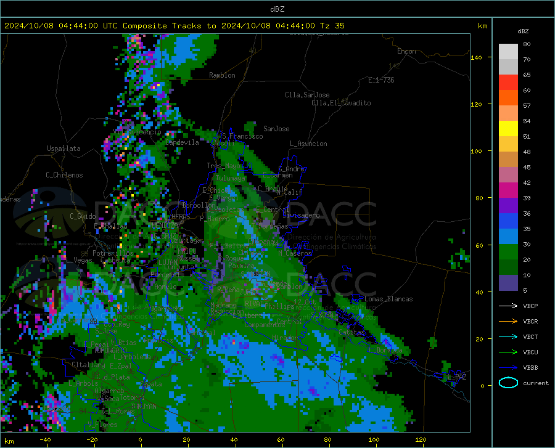Click the 'Tres_Mayo' map label
The image size is (555, 448).
(223, 166)
